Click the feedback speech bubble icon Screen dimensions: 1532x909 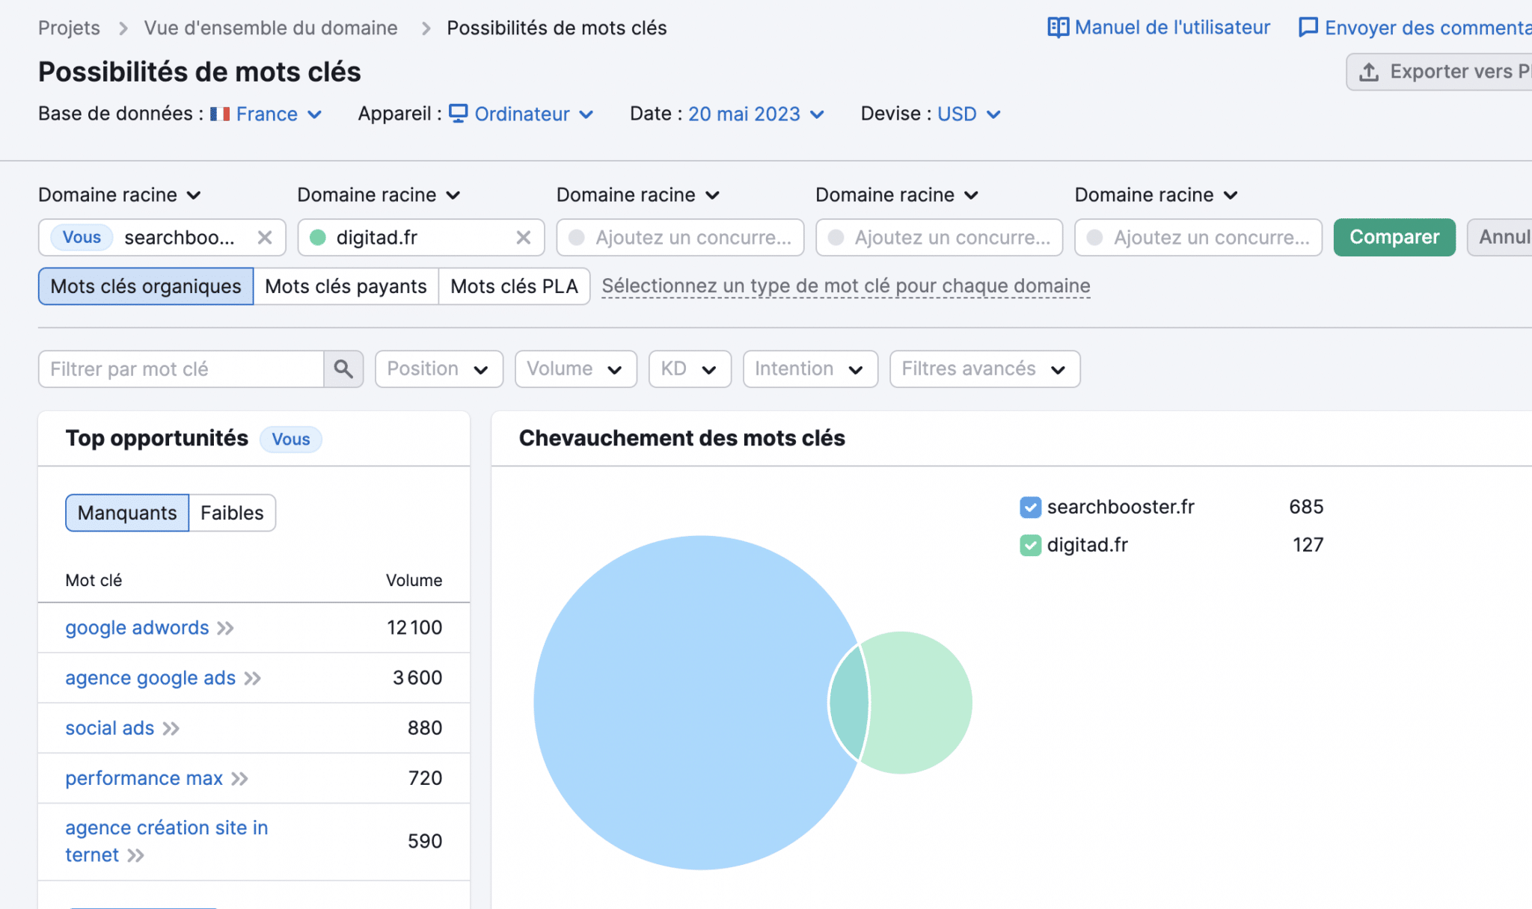click(x=1308, y=28)
